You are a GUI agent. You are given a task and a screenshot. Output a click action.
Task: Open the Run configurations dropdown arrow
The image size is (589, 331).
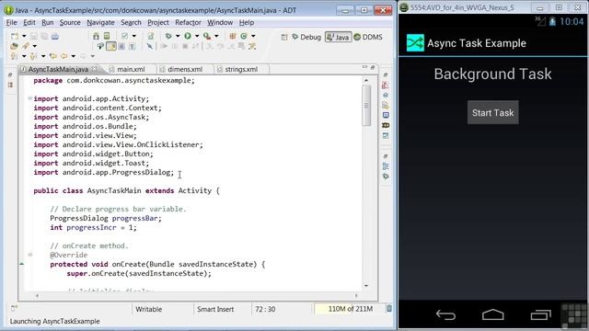[197, 36]
